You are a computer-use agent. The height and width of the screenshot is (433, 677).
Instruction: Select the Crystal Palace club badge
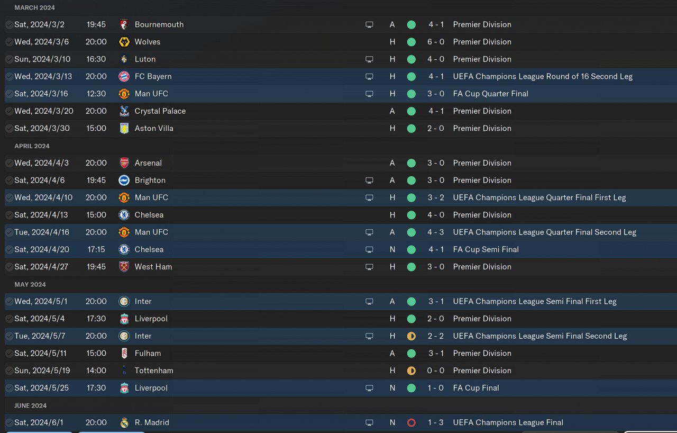124,111
